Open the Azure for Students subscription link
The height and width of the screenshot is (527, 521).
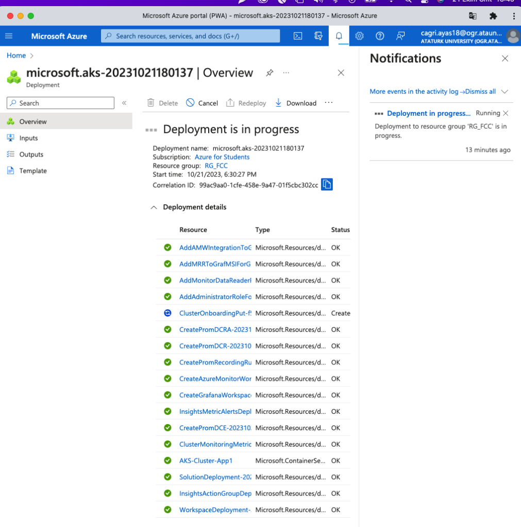click(222, 157)
